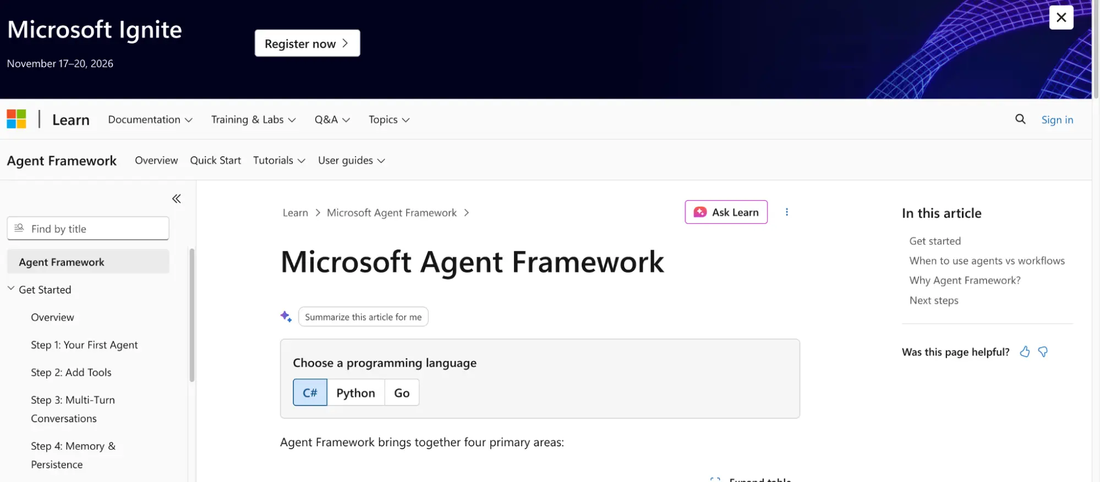Viewport: 1100px width, 482px height.
Task: Click Summarize this article for me
Action: pos(363,317)
